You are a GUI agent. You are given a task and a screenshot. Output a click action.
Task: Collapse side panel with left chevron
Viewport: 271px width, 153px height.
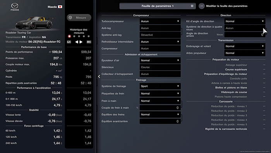point(99,76)
